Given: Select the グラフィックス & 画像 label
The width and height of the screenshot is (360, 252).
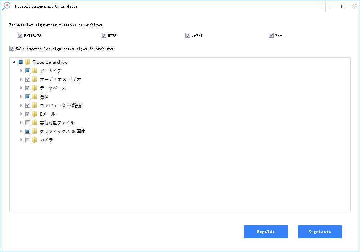Looking at the screenshot, I should coord(63,131).
